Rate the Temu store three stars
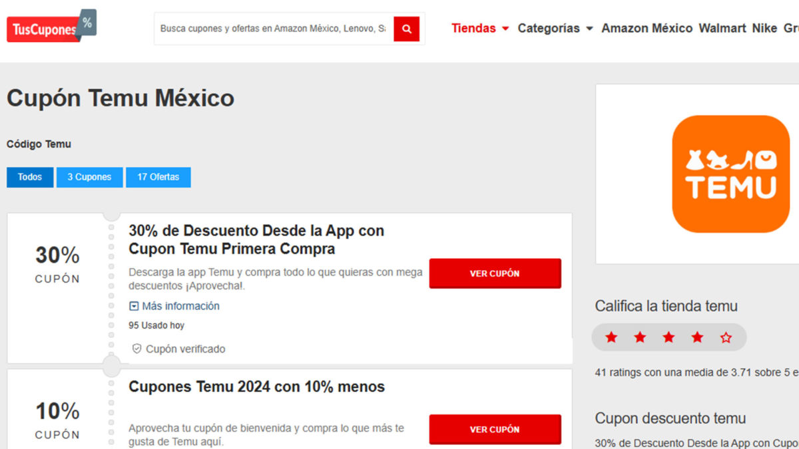This screenshot has height=449, width=799. [x=668, y=337]
